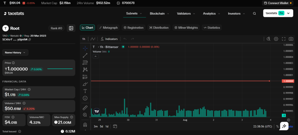This screenshot has height=135, width=298.
Task: Set chart range to 1d
Action: (x=107, y=126)
